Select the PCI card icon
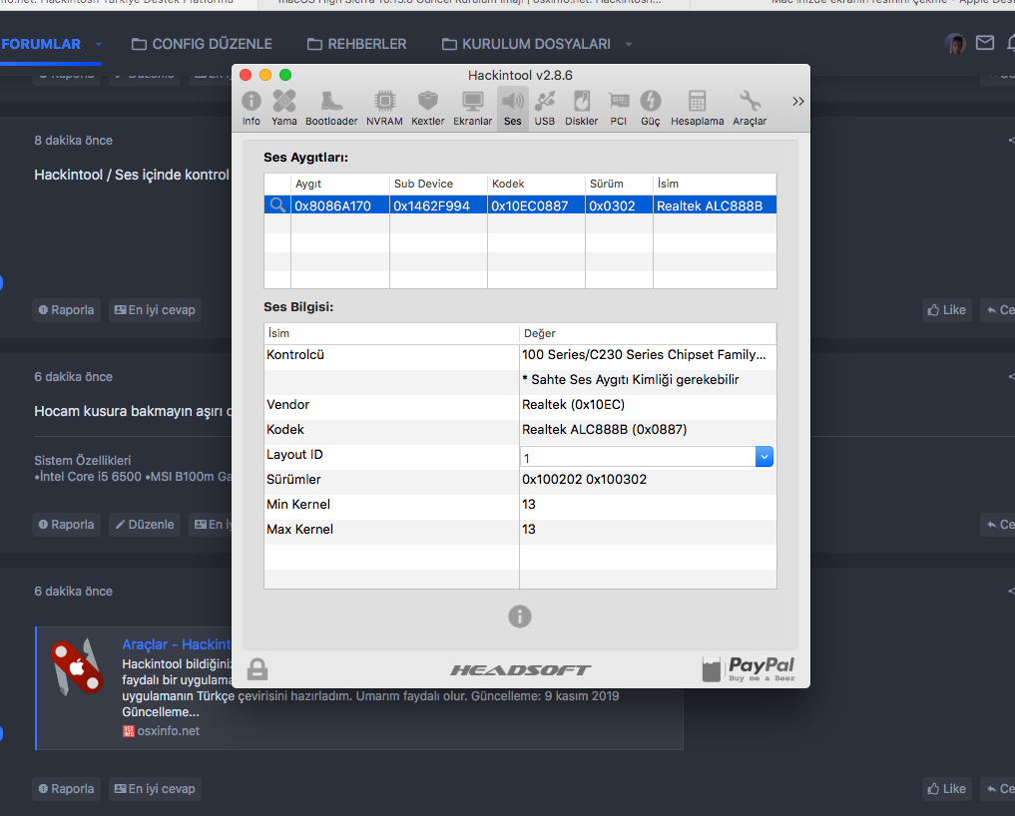Image resolution: width=1015 pixels, height=816 pixels. [x=619, y=108]
